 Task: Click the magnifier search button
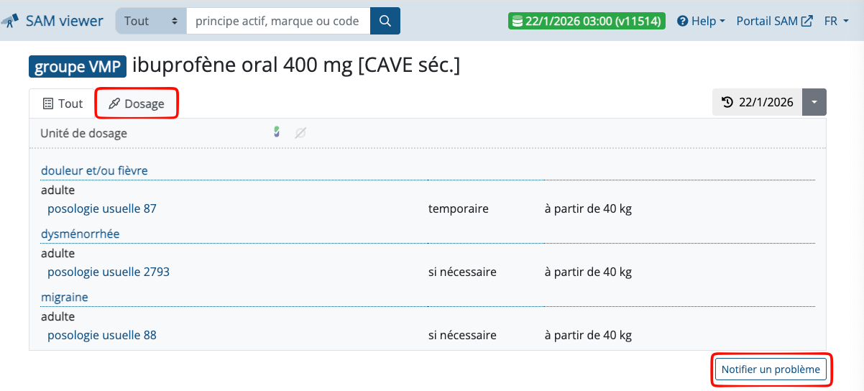pyautogui.click(x=385, y=21)
